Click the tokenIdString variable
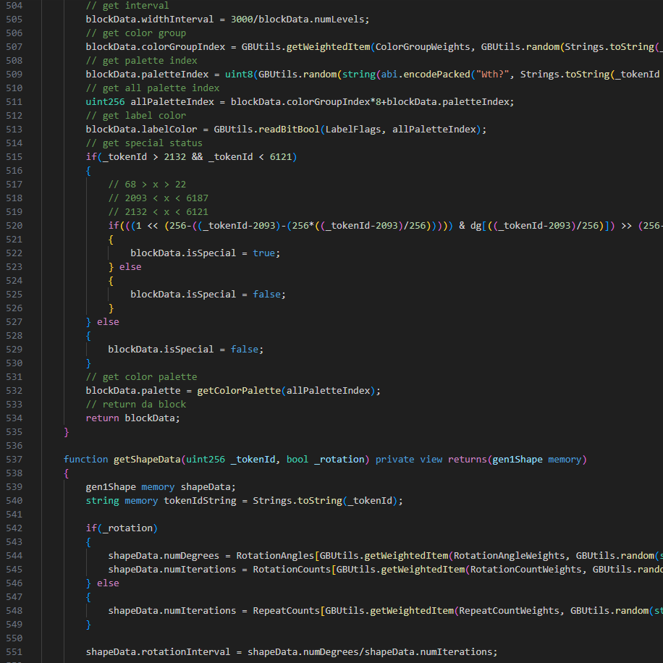The height and width of the screenshot is (663, 663). coord(200,501)
